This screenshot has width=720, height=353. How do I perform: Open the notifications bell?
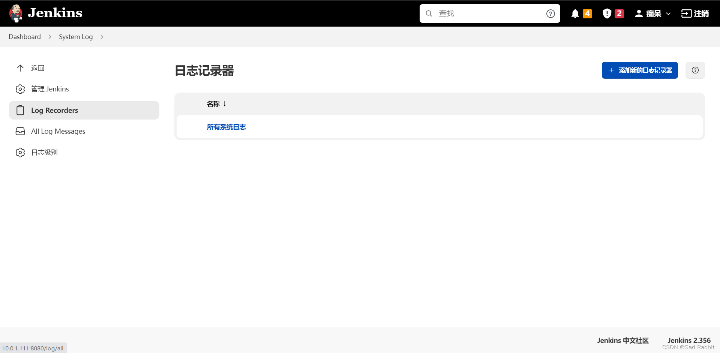(576, 13)
